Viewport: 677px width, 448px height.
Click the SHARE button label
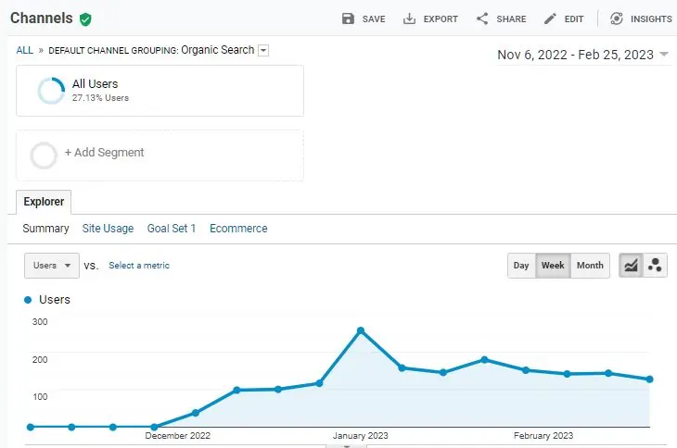pyautogui.click(x=511, y=19)
